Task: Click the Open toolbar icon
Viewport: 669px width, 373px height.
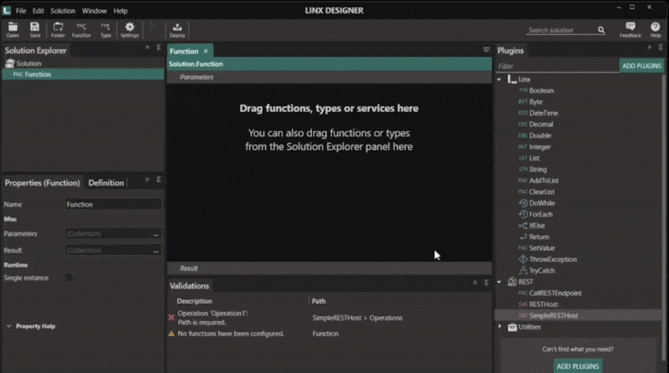Action: coord(13,30)
